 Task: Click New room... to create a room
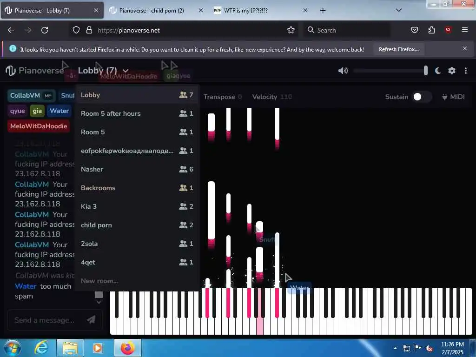pyautogui.click(x=99, y=281)
